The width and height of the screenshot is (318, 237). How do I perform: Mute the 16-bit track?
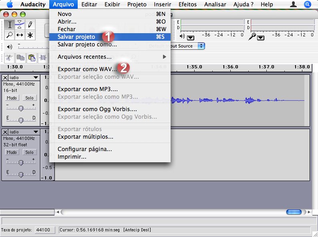tap(12, 98)
